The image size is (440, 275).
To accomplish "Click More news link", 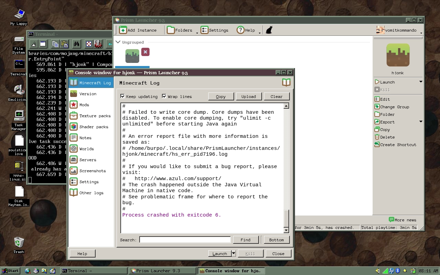I will click(x=402, y=220).
